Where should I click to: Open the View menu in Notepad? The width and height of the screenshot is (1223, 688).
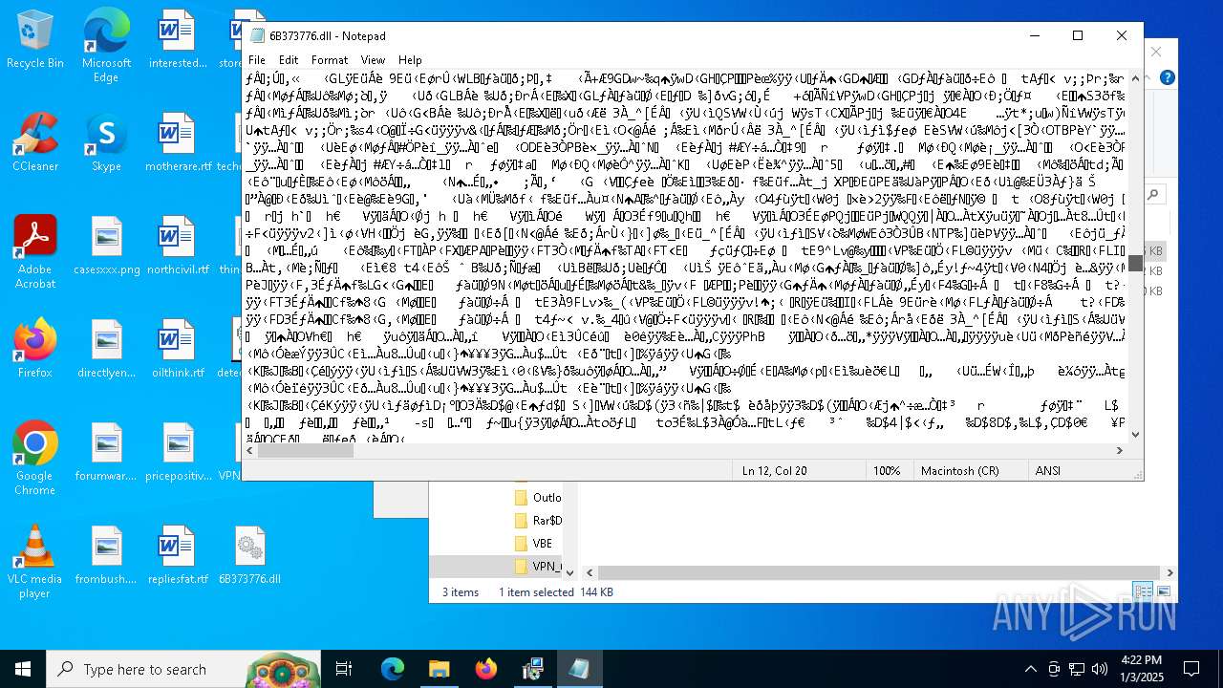coord(373,59)
